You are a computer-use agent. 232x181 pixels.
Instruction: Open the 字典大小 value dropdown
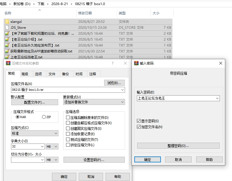tap(42, 147)
